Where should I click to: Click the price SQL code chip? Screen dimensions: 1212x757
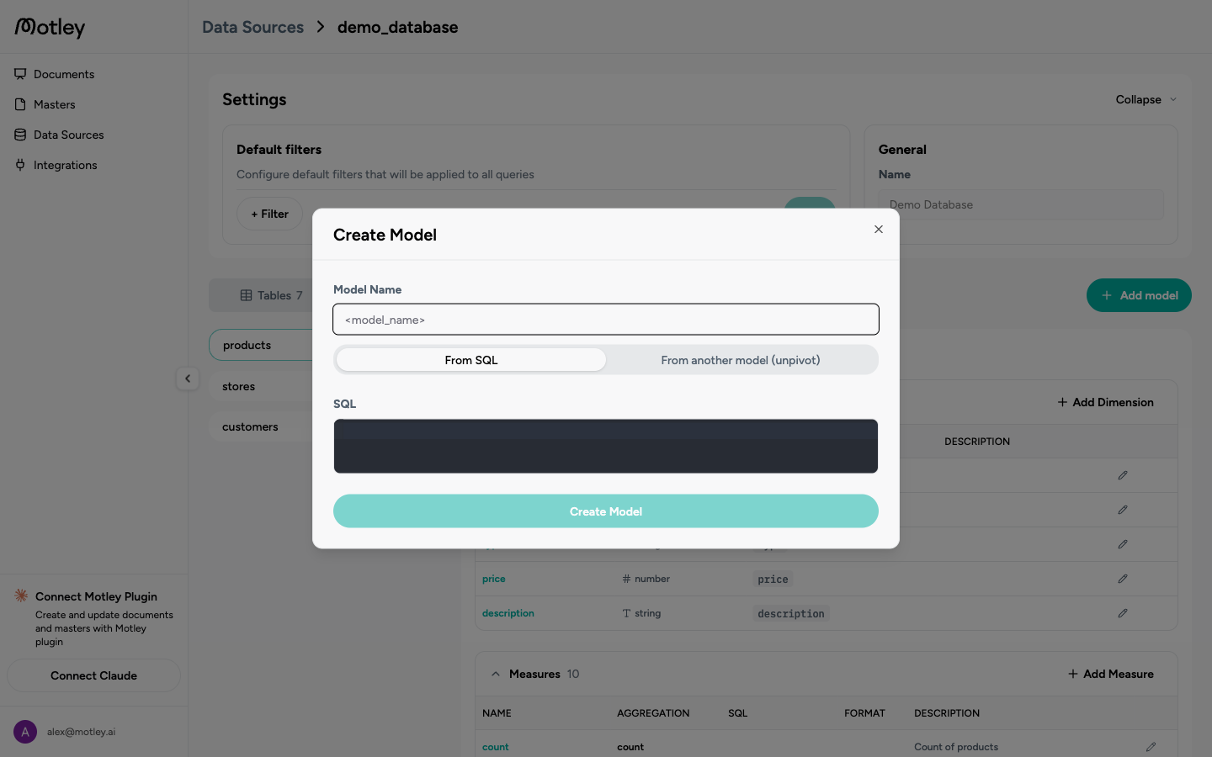point(773,579)
